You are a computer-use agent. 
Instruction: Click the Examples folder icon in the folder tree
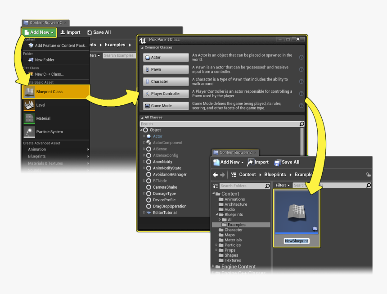224,225
